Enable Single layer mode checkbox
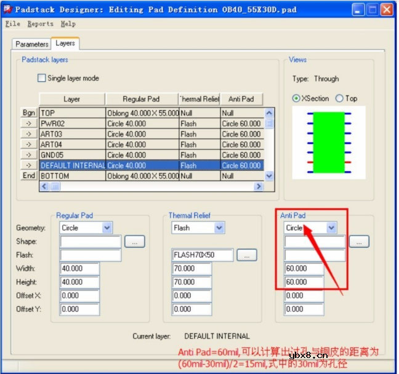399x374 pixels. pyautogui.click(x=42, y=78)
